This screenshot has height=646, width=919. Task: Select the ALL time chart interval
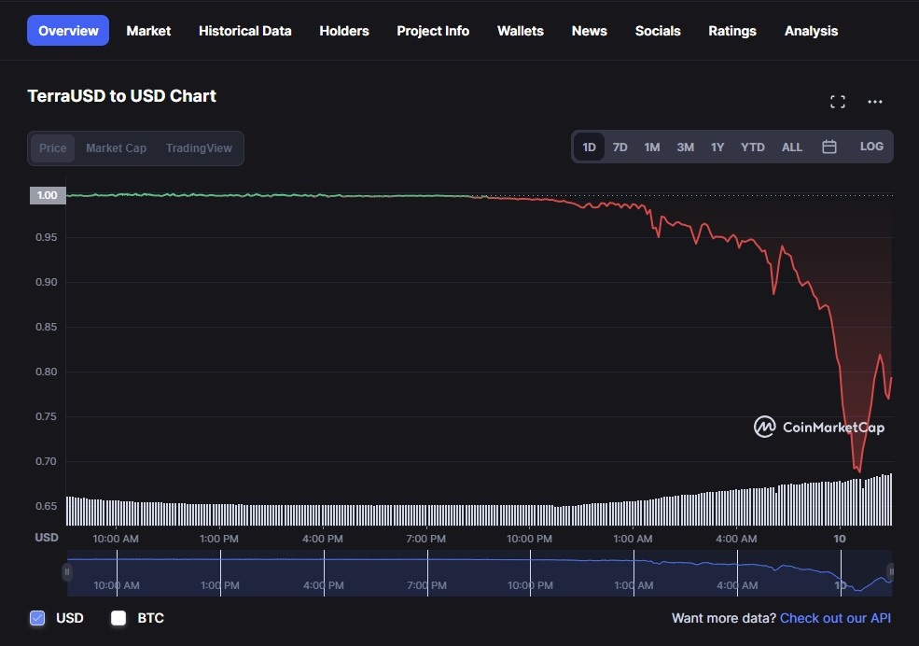(791, 147)
